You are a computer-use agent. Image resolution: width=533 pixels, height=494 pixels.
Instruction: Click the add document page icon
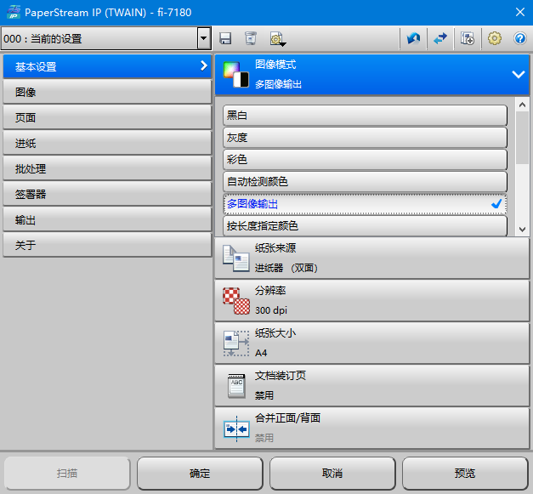[468, 38]
